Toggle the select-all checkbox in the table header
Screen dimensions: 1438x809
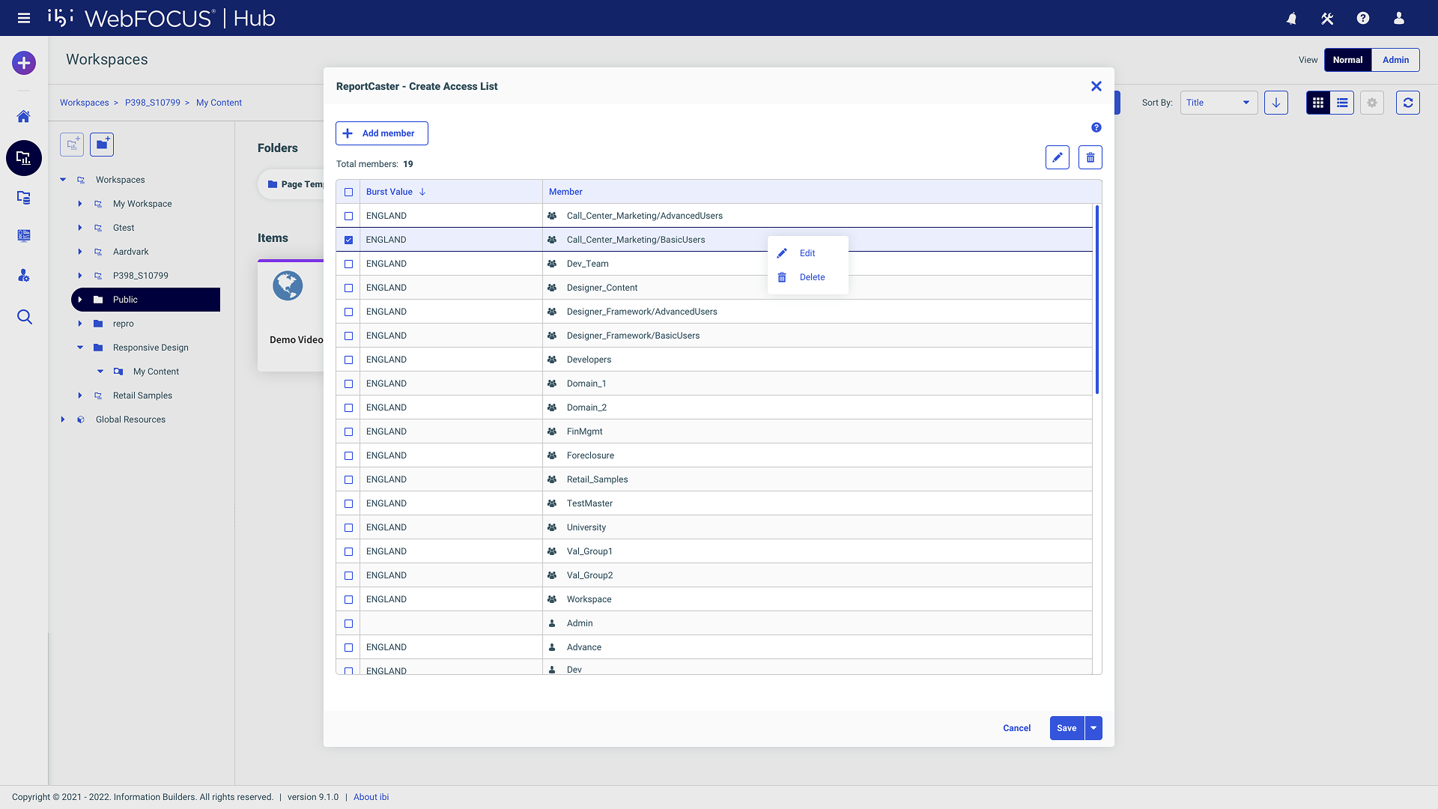(348, 192)
